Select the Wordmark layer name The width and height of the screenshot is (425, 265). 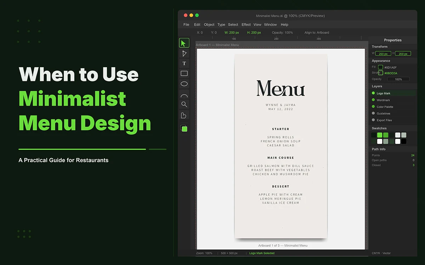[384, 100]
